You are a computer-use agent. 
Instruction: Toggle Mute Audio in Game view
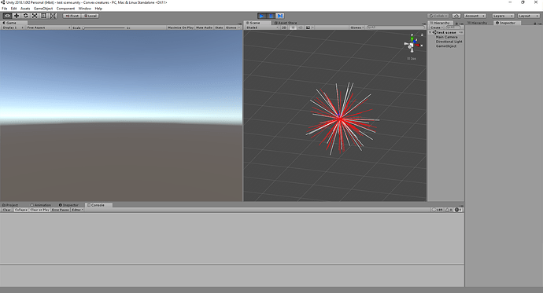coord(204,27)
